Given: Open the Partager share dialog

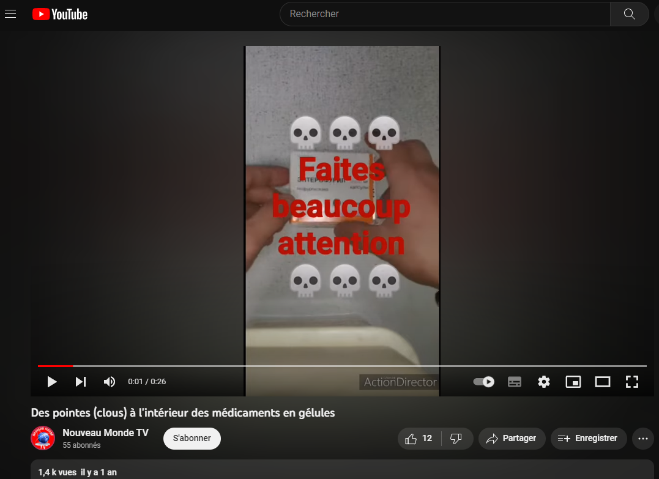Looking at the screenshot, I should [x=512, y=439].
